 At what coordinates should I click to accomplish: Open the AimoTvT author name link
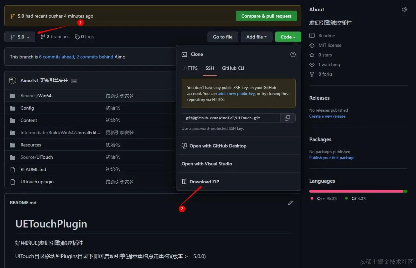coord(30,81)
